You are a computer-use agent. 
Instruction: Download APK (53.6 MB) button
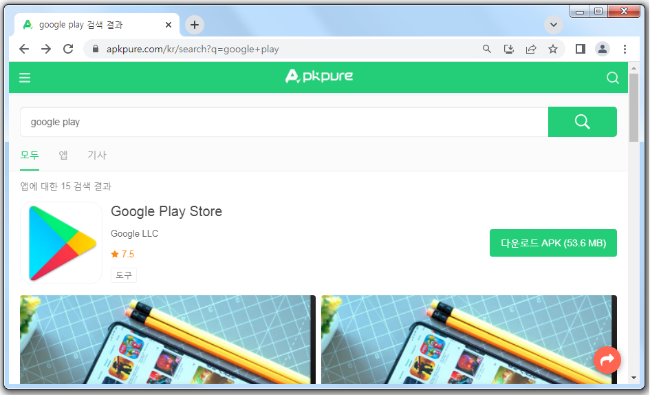(x=553, y=243)
